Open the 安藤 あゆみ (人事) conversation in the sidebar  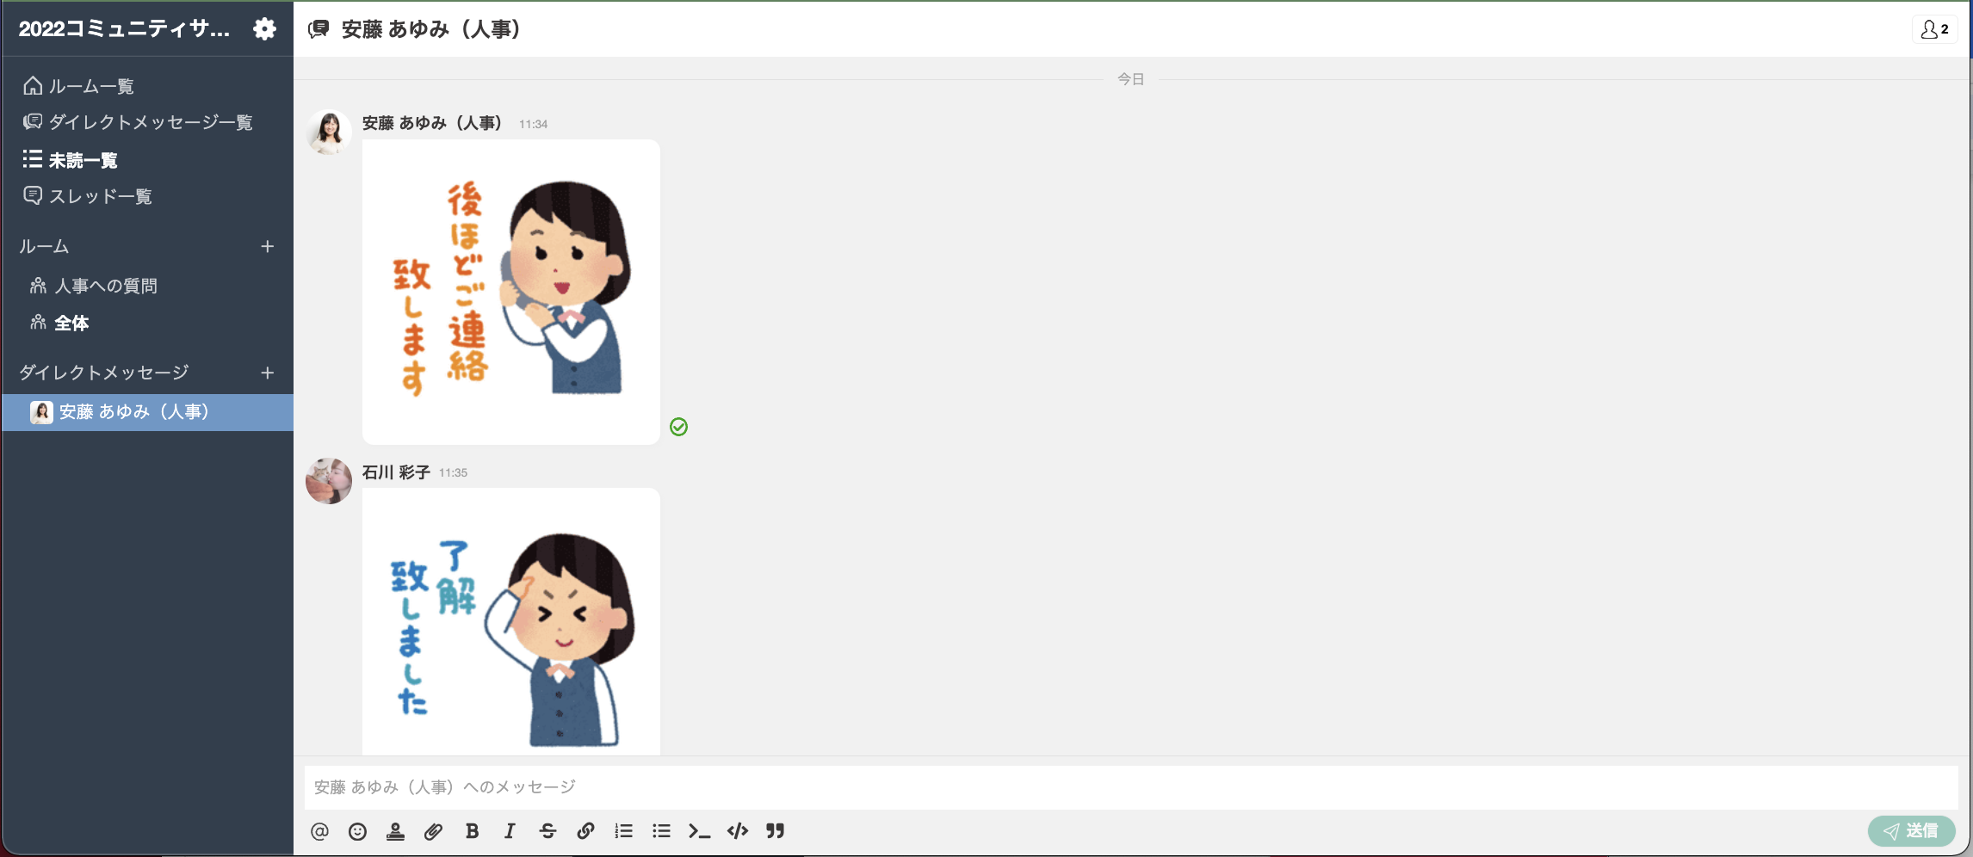(x=147, y=412)
